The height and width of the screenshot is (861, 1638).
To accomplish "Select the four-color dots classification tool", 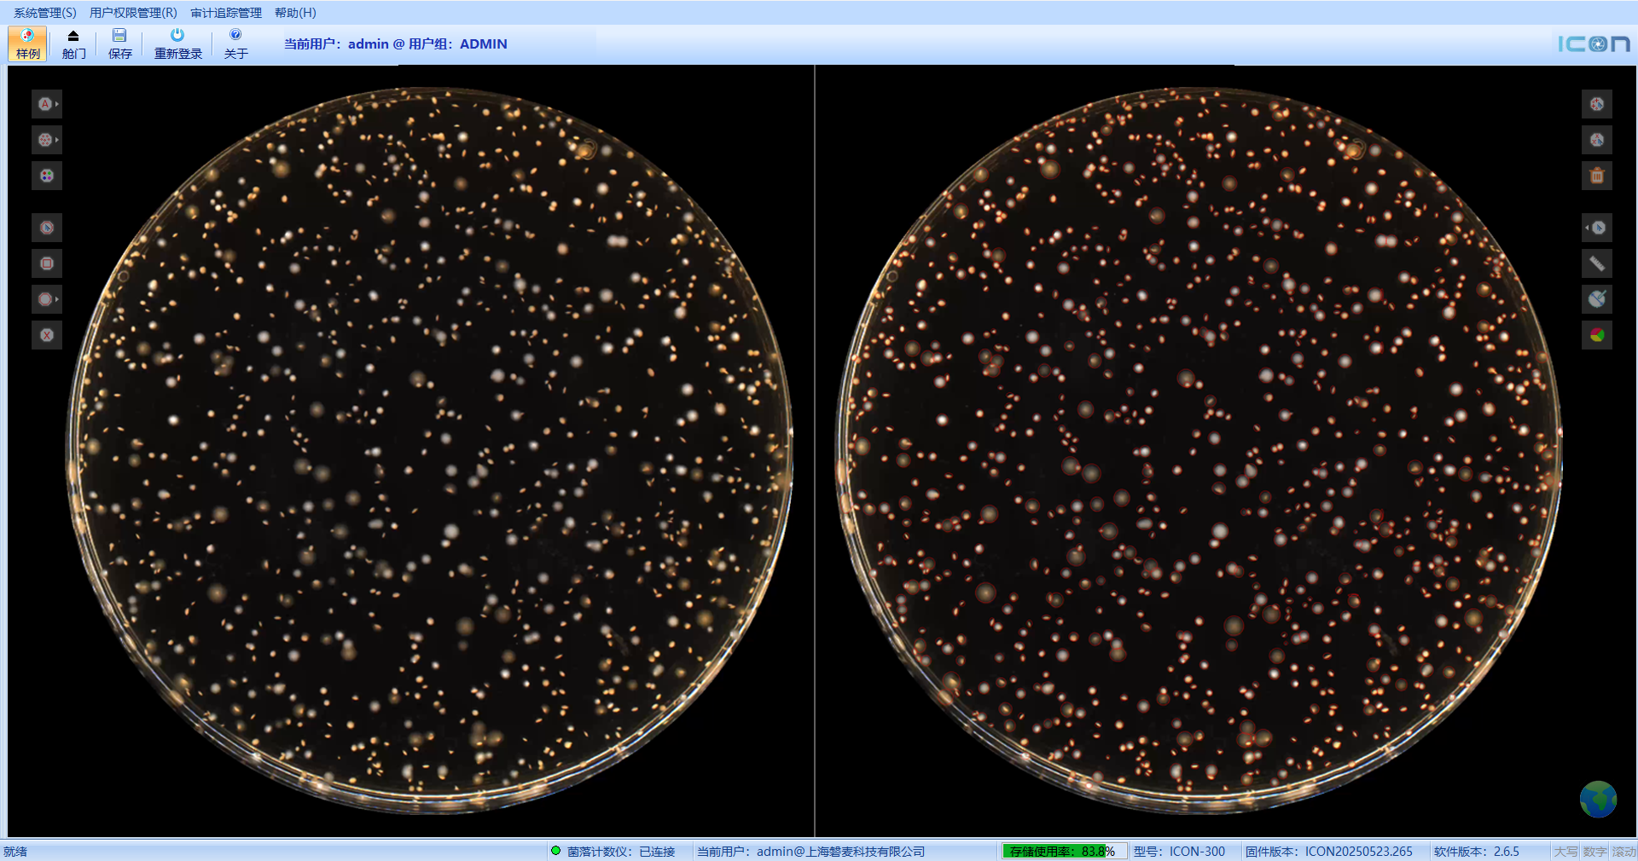I will 47,176.
